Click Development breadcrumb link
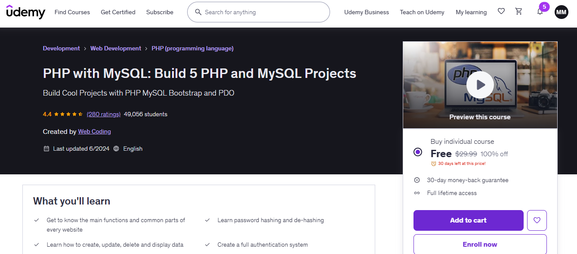577x254 pixels. (x=62, y=48)
